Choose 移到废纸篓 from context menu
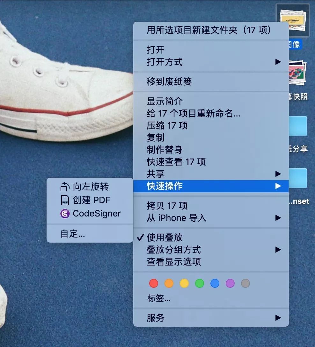 click(169, 81)
